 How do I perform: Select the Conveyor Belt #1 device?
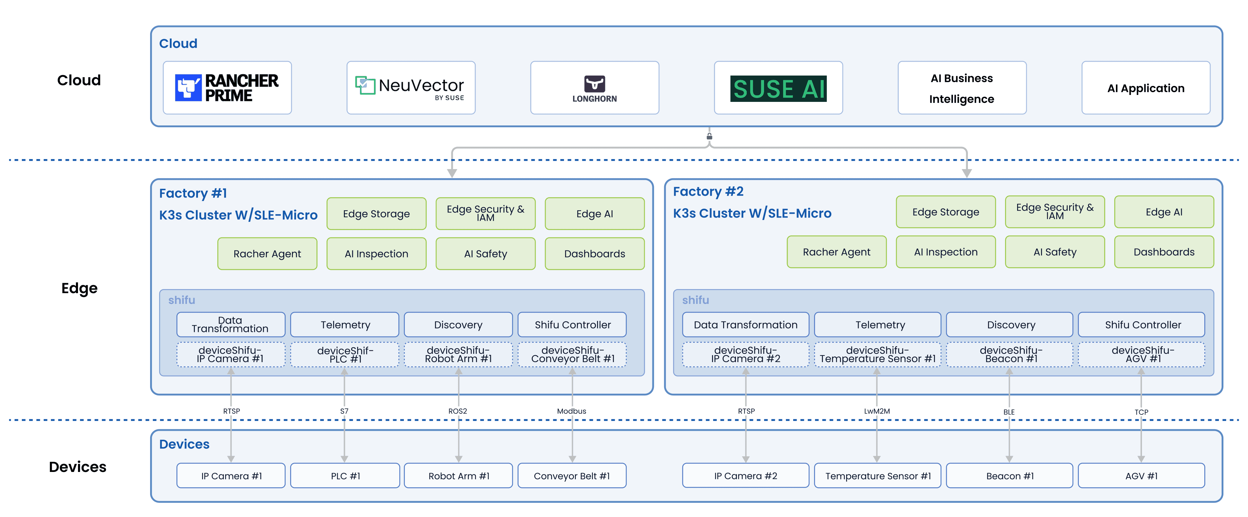click(572, 476)
